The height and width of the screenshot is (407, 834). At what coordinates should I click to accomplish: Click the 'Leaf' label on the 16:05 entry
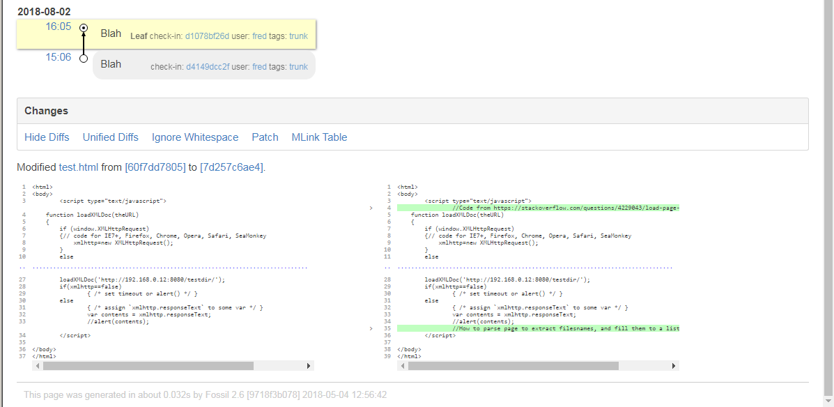point(139,36)
